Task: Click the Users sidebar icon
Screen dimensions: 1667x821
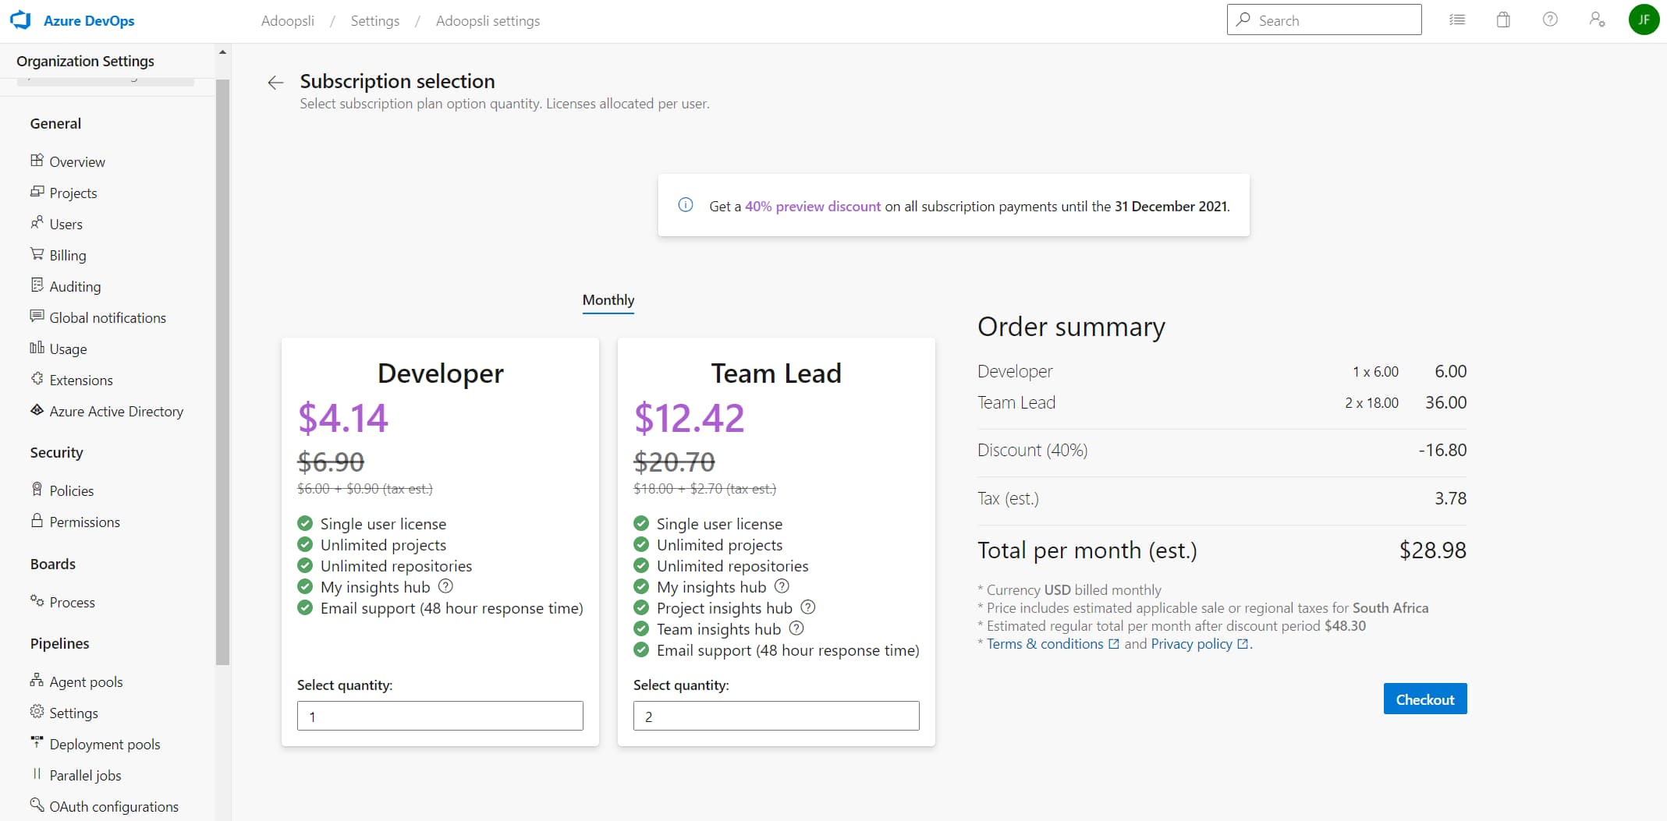Action: pyautogui.click(x=37, y=223)
